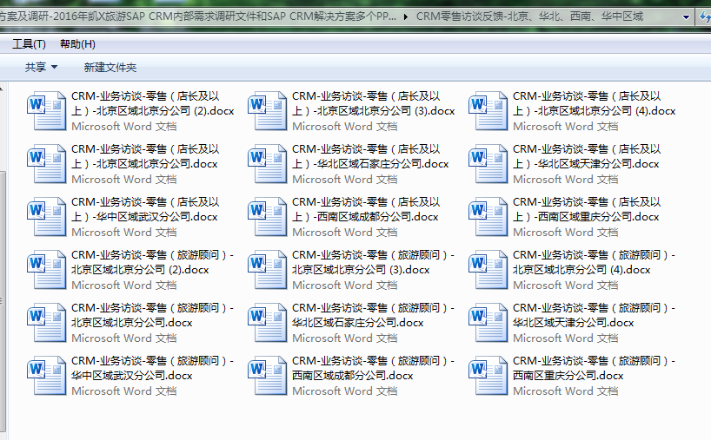Click parent folder breadcrumb 方案及调研-2016年

pos(198,16)
